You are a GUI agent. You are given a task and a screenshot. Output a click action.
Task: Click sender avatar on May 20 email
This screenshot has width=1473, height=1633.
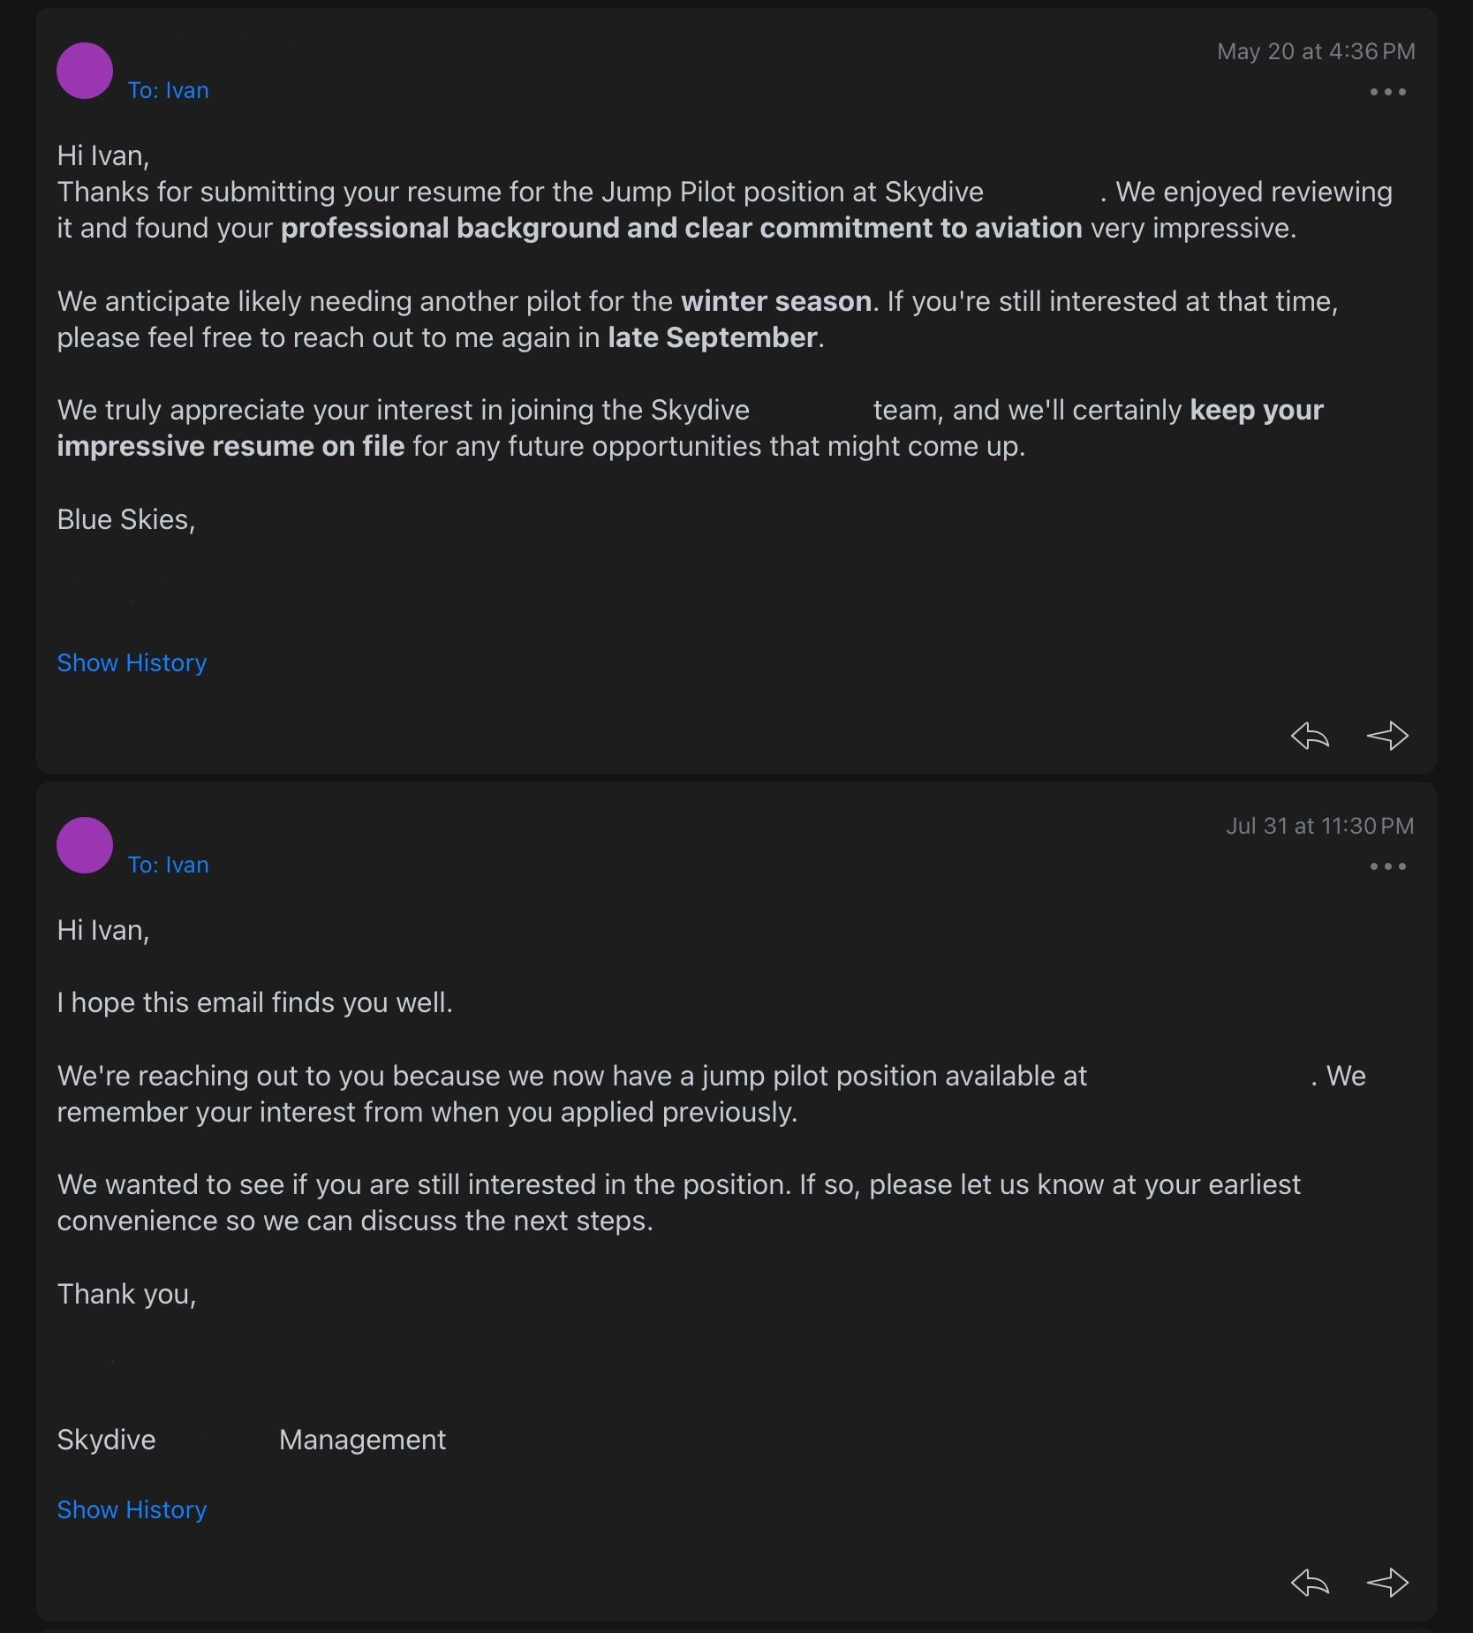coord(85,71)
